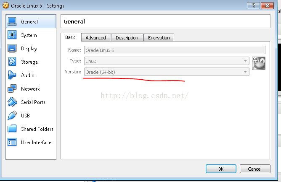Select the 'User Interface' label in sidebar
Image resolution: width=281 pixels, height=182 pixels.
[x=36, y=142]
